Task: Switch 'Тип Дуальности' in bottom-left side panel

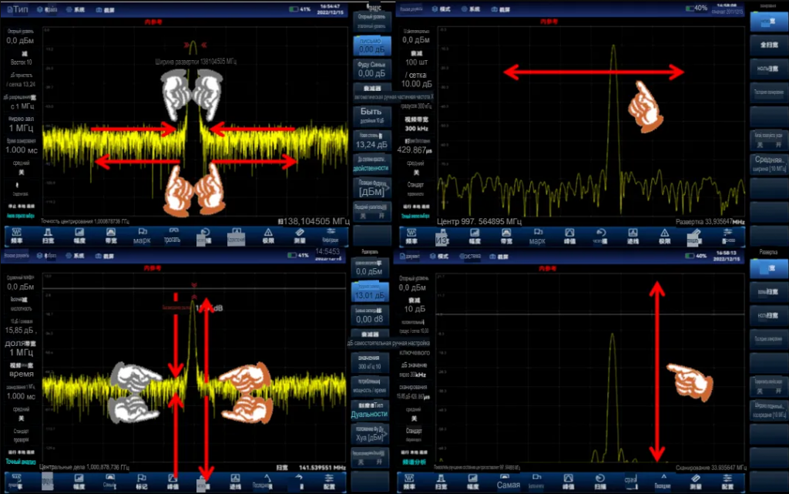Action: point(371,410)
